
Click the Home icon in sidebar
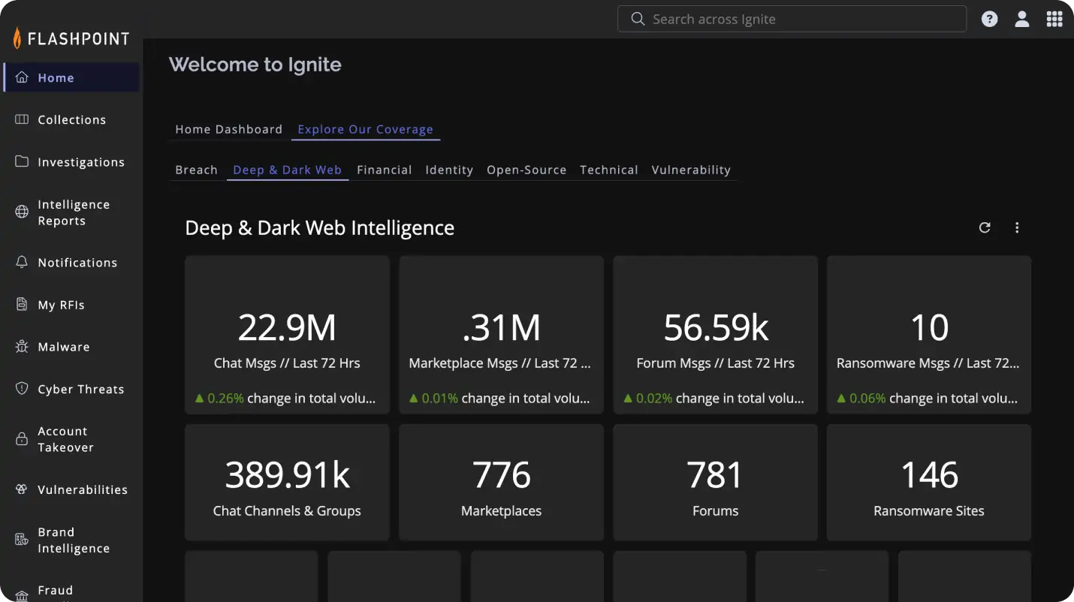tap(22, 77)
